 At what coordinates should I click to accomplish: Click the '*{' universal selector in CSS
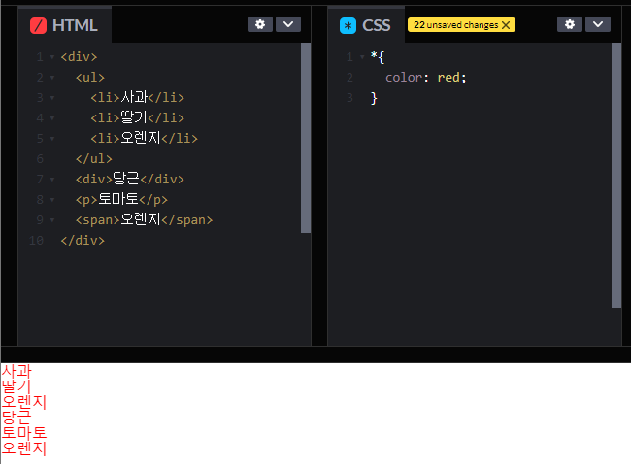378,57
